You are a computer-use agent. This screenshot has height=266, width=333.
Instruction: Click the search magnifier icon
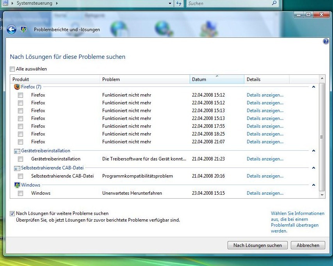(274, 3)
